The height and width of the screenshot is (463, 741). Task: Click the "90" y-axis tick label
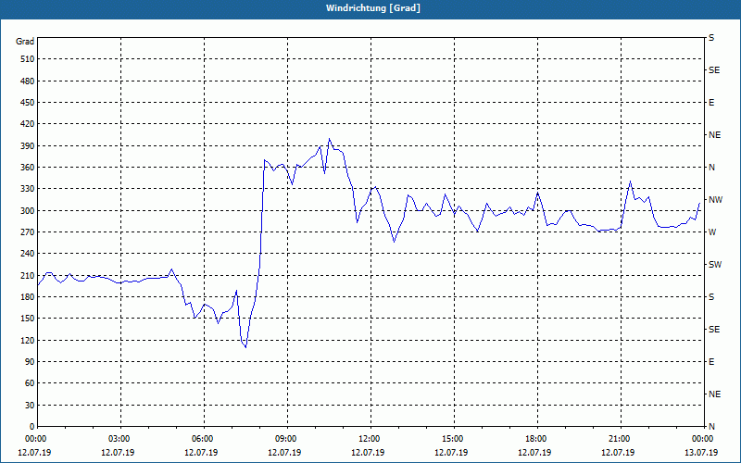point(30,362)
